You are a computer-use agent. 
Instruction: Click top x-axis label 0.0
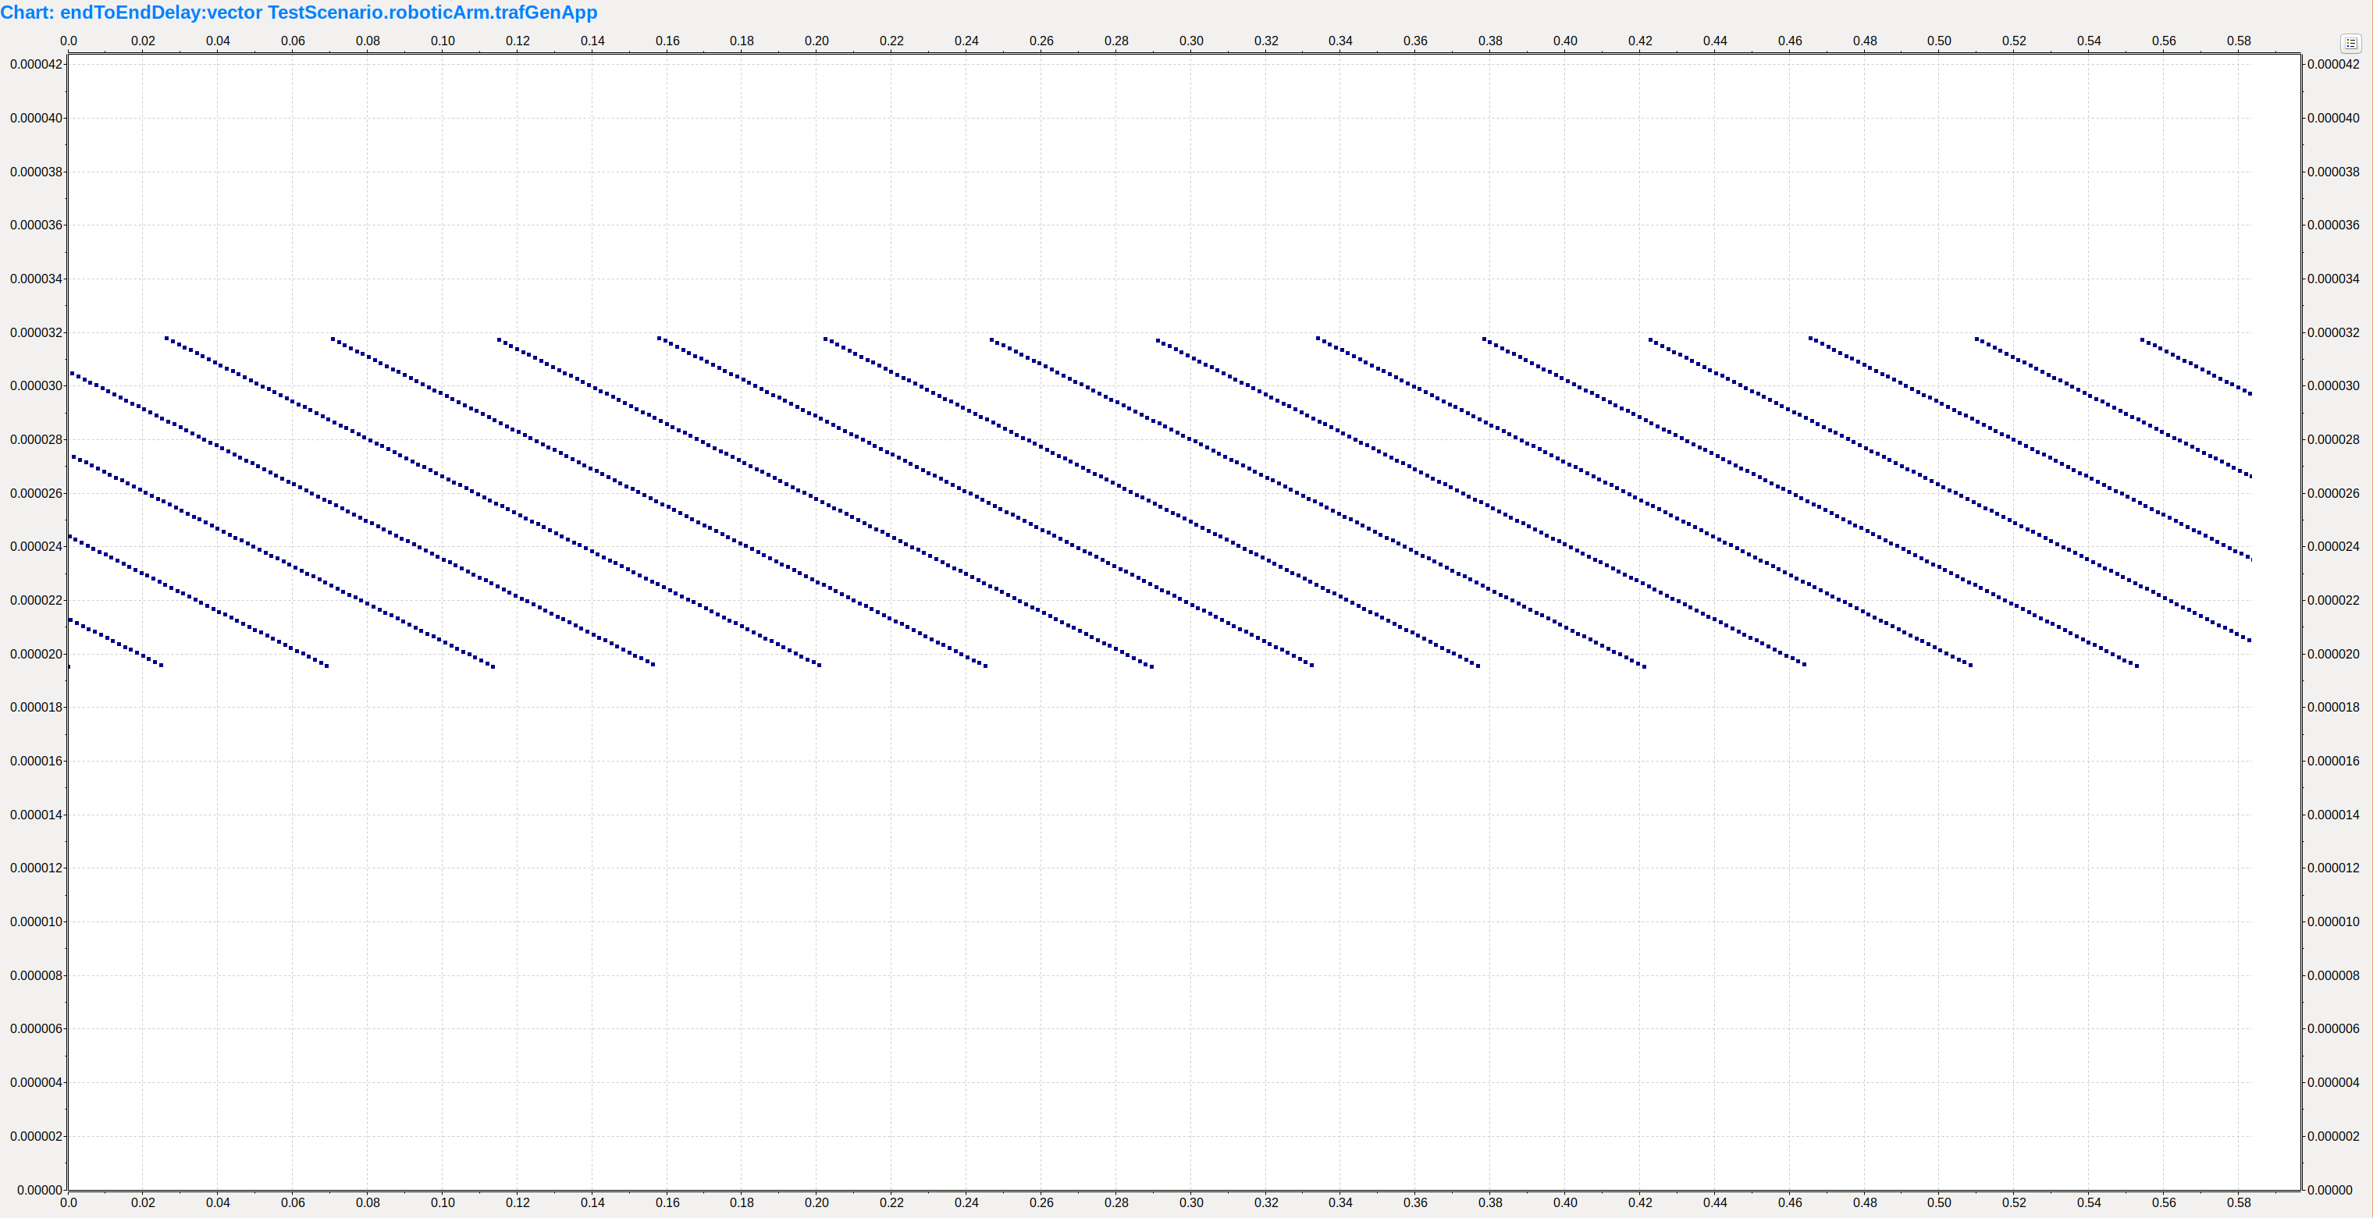pyautogui.click(x=68, y=41)
